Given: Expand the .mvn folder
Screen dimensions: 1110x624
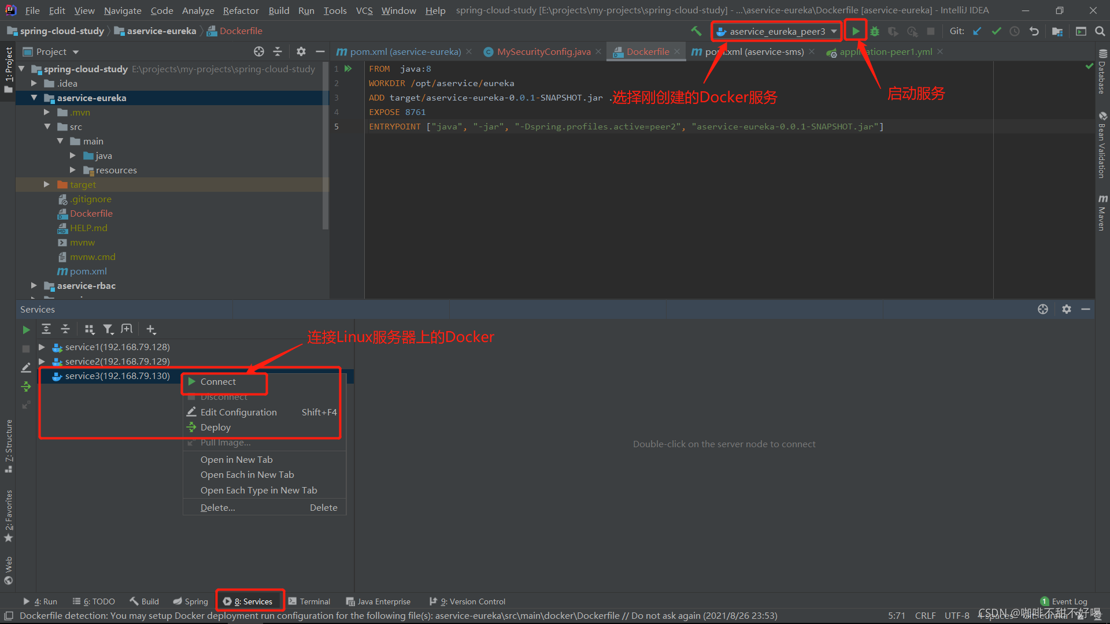Looking at the screenshot, I should click(x=47, y=112).
